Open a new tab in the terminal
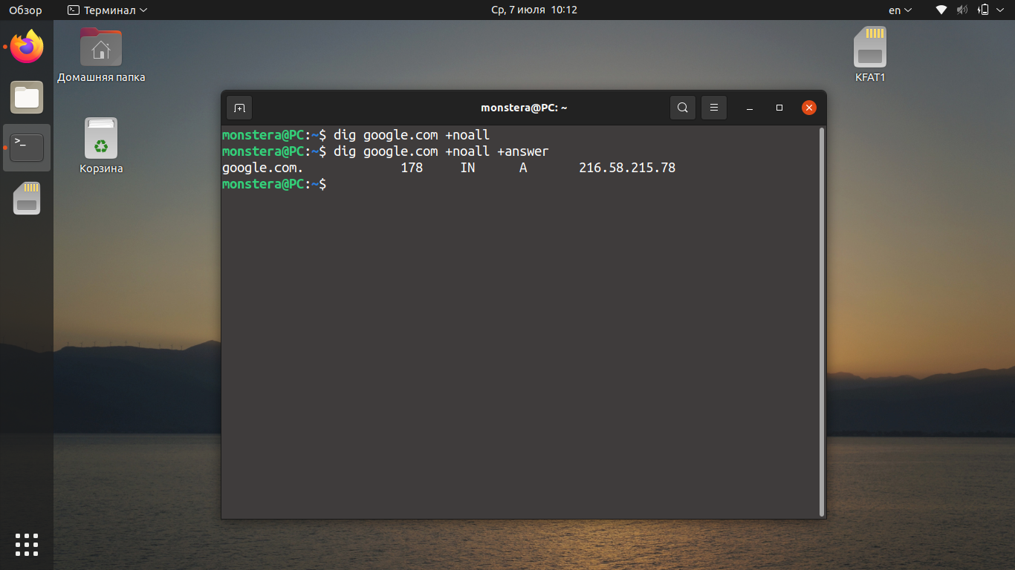Screen dimensions: 1015x570 pyautogui.click(x=239, y=108)
